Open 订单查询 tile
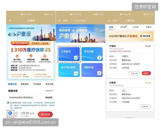The image size is (161, 129). point(69,54)
